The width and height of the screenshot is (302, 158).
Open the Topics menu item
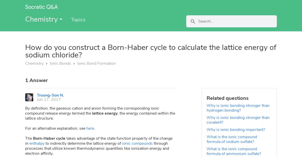point(78,20)
